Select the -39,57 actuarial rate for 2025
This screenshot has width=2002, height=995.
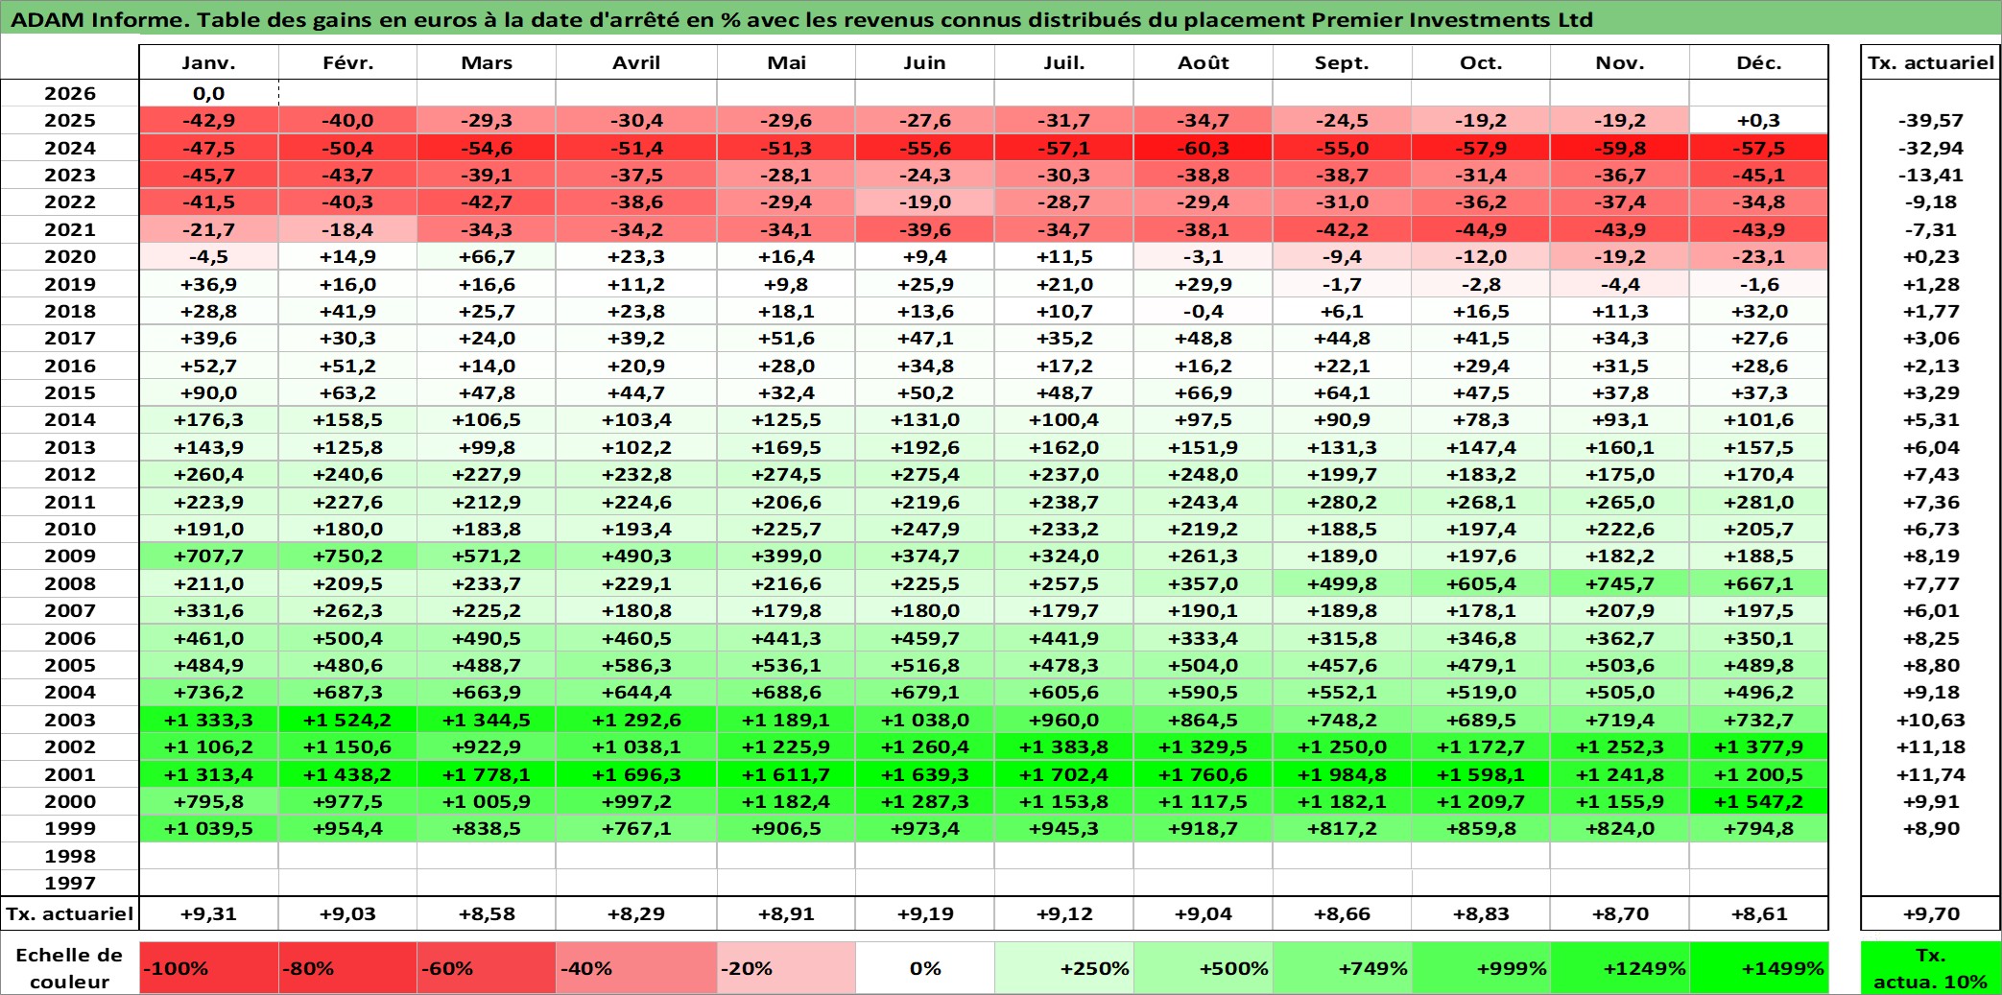pos(1931,120)
